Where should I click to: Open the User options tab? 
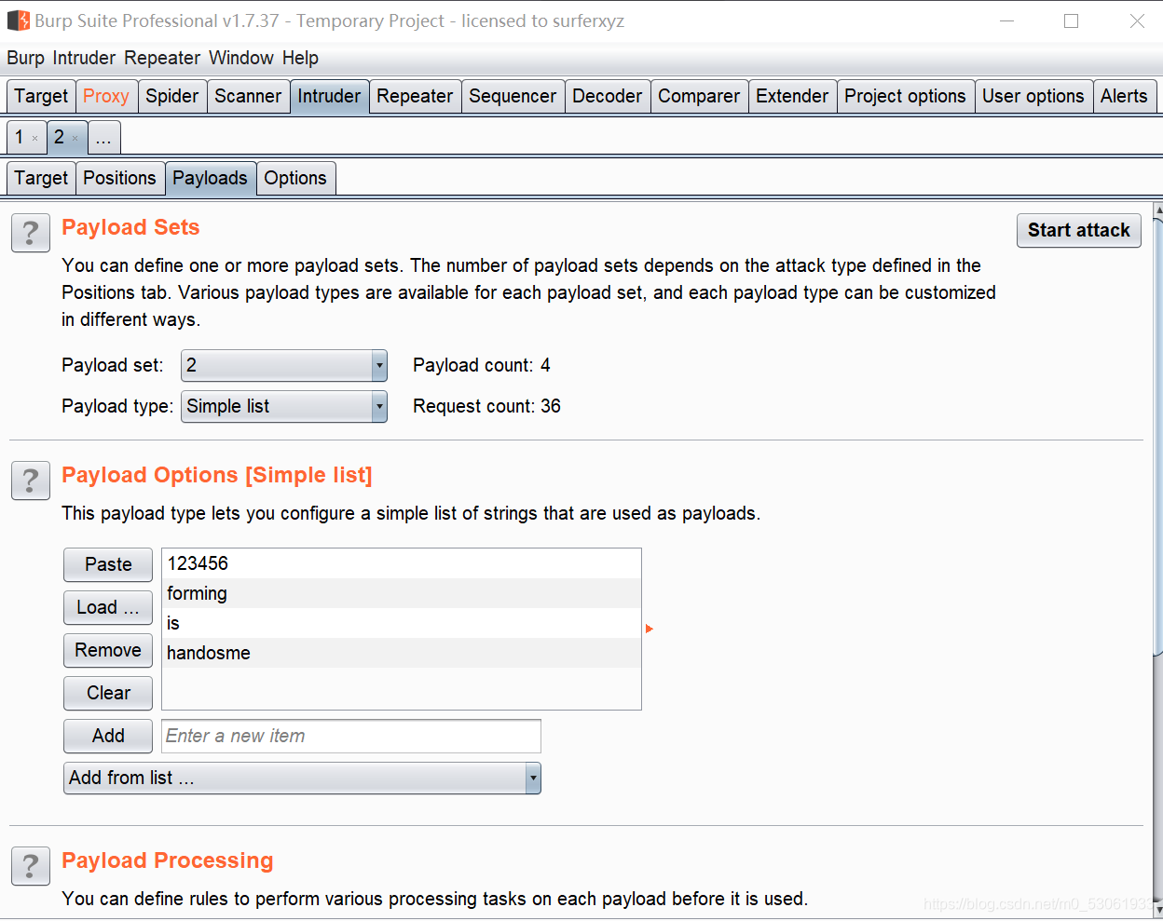pyautogui.click(x=1033, y=96)
